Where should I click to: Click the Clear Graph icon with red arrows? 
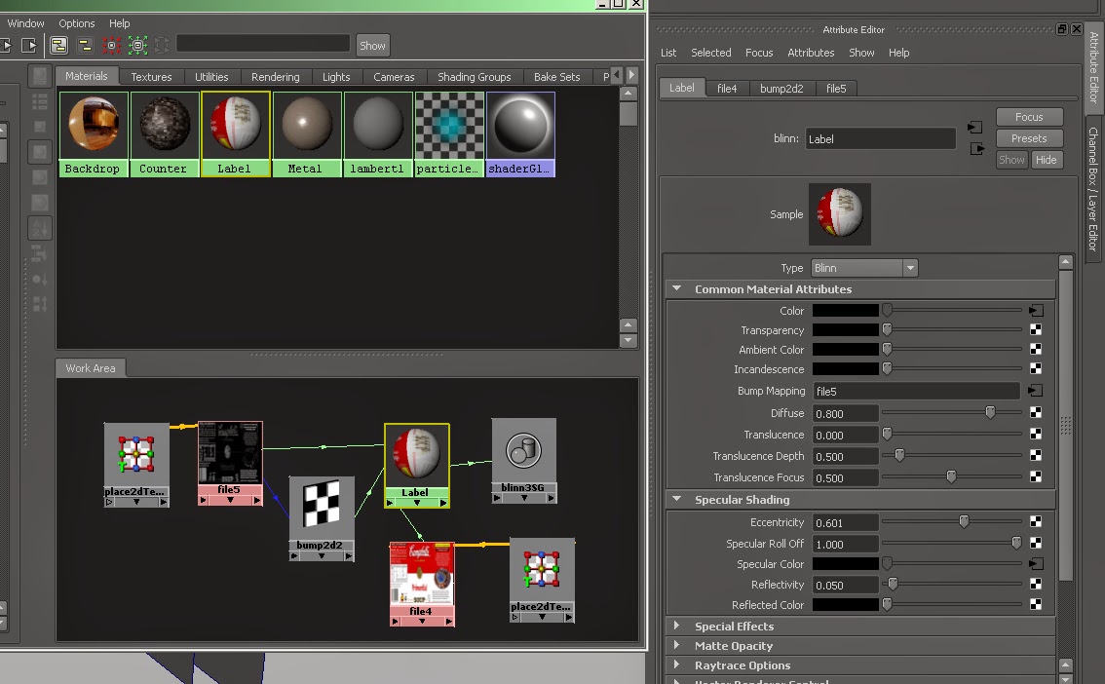click(x=111, y=45)
